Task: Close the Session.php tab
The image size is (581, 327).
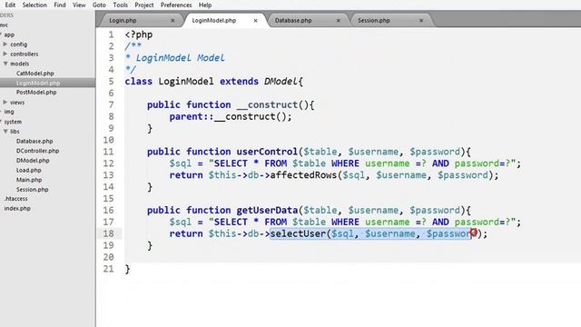Action: (x=421, y=21)
